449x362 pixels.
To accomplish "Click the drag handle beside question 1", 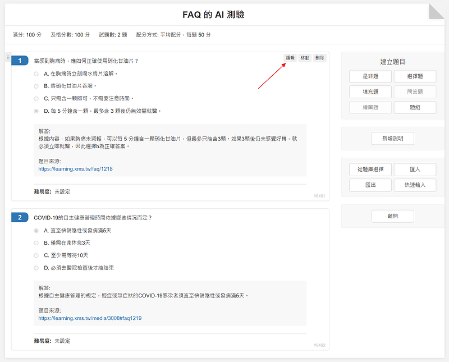I will point(8,58).
